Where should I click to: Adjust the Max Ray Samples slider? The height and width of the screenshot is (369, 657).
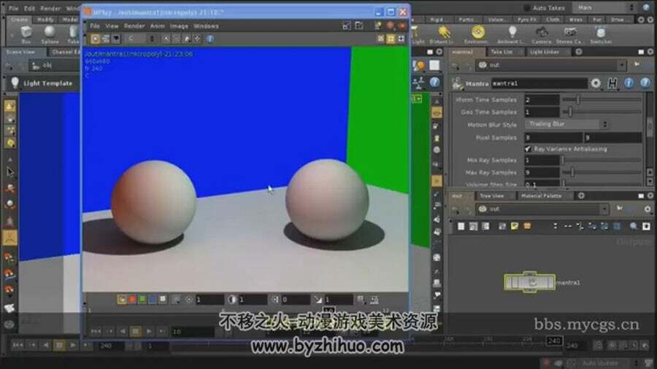pos(602,172)
